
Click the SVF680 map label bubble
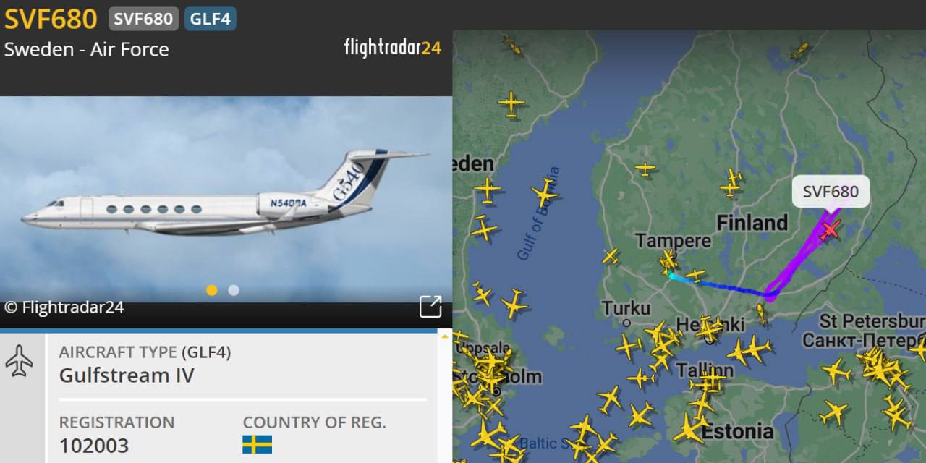[831, 191]
